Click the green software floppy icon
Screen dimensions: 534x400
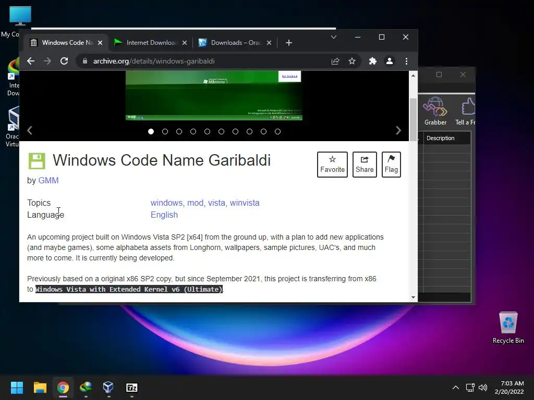tap(37, 161)
